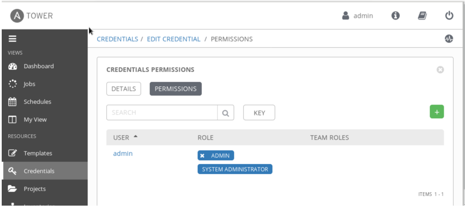Click the Dashboard gauge icon
The image size is (465, 206).
pyautogui.click(x=12, y=66)
